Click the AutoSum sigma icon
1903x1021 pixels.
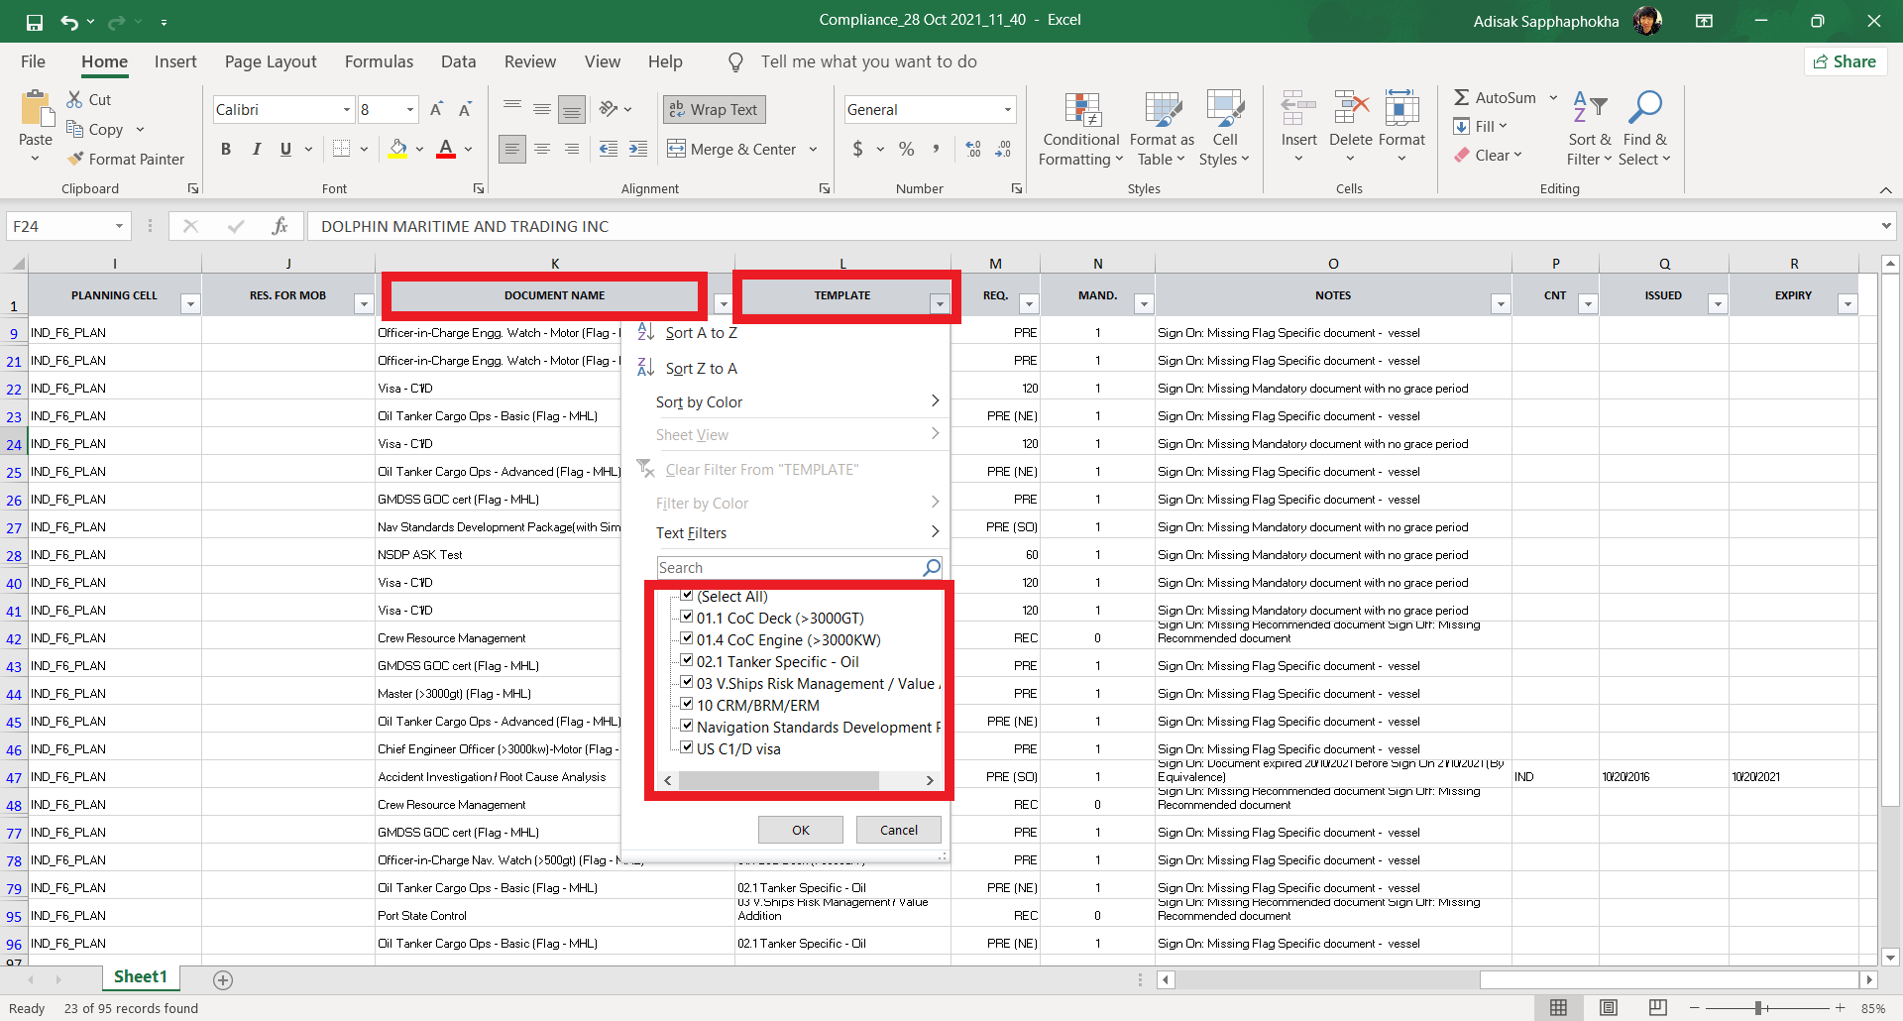(1462, 97)
